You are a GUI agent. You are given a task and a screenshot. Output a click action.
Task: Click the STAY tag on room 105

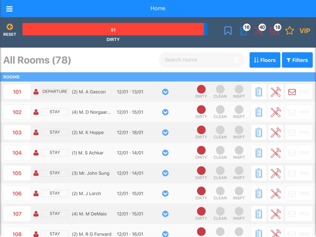[x=55, y=173]
